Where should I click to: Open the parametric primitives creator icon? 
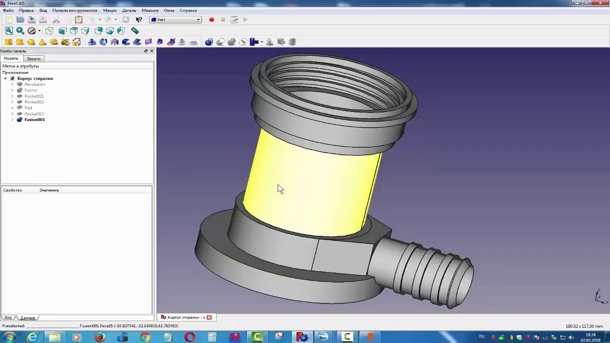click(65, 42)
